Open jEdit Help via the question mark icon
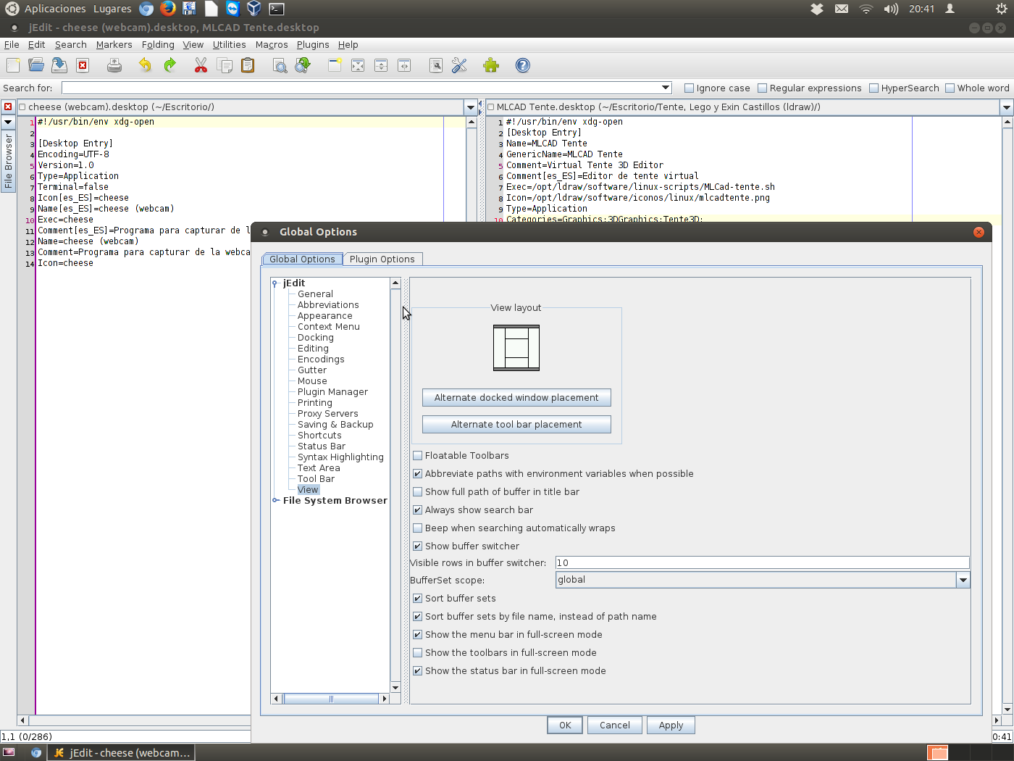This screenshot has width=1014, height=761. pos(522,65)
